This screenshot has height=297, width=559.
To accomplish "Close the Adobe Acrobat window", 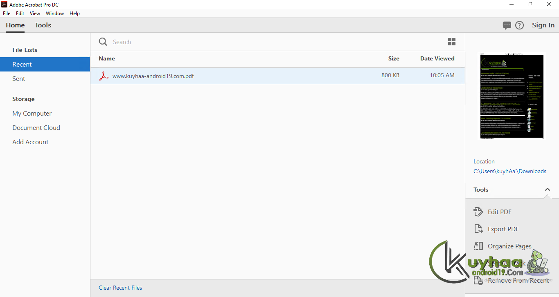I will [549, 4].
